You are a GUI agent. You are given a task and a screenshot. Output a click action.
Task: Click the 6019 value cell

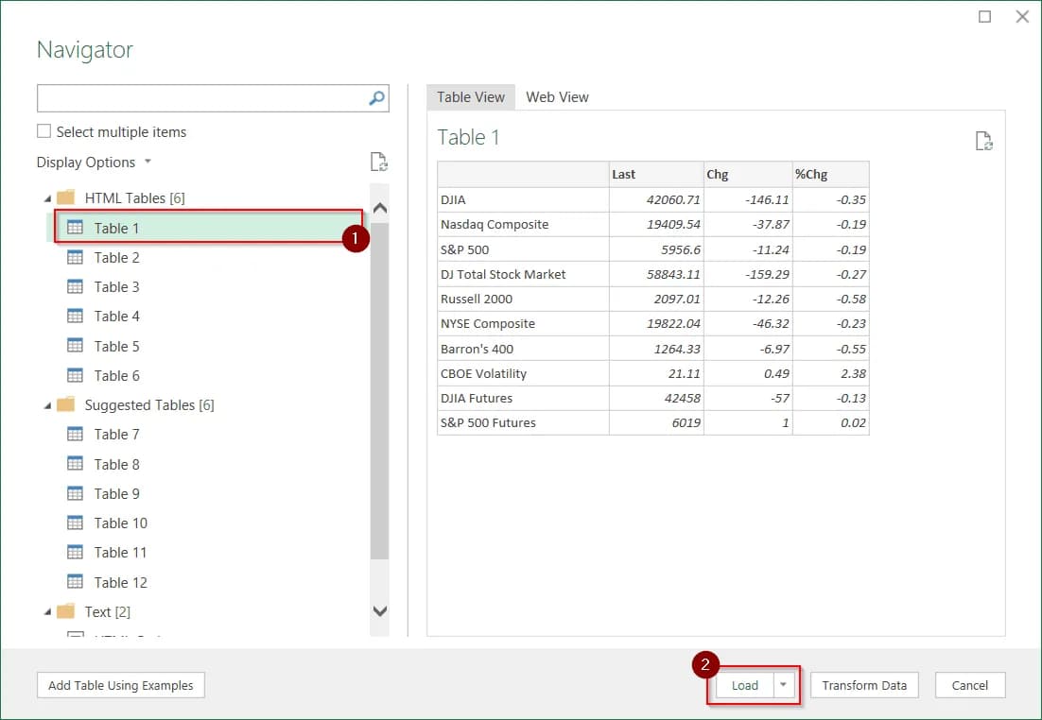656,422
